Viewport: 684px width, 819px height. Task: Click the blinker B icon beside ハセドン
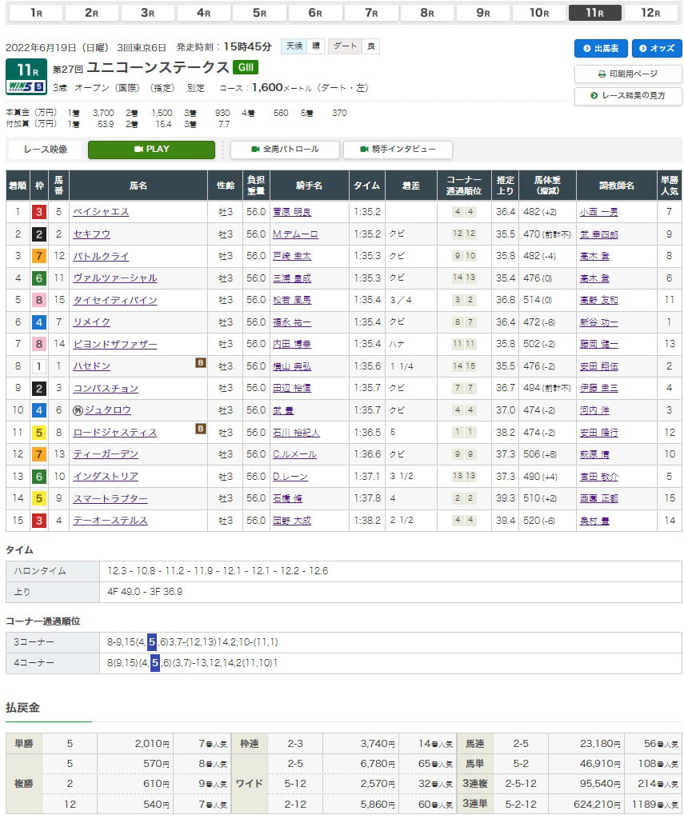coord(201,362)
